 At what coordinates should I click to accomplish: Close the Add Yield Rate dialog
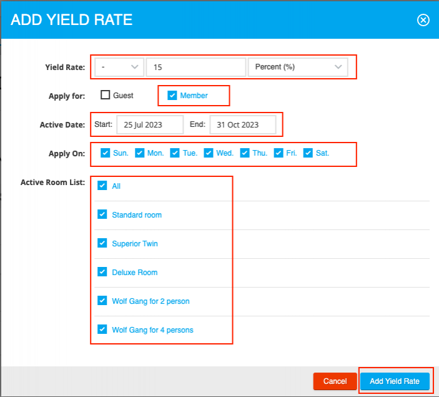(423, 20)
